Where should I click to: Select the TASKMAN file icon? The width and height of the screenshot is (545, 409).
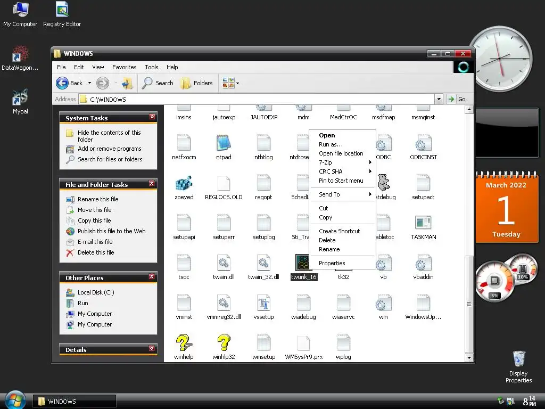[x=423, y=223]
